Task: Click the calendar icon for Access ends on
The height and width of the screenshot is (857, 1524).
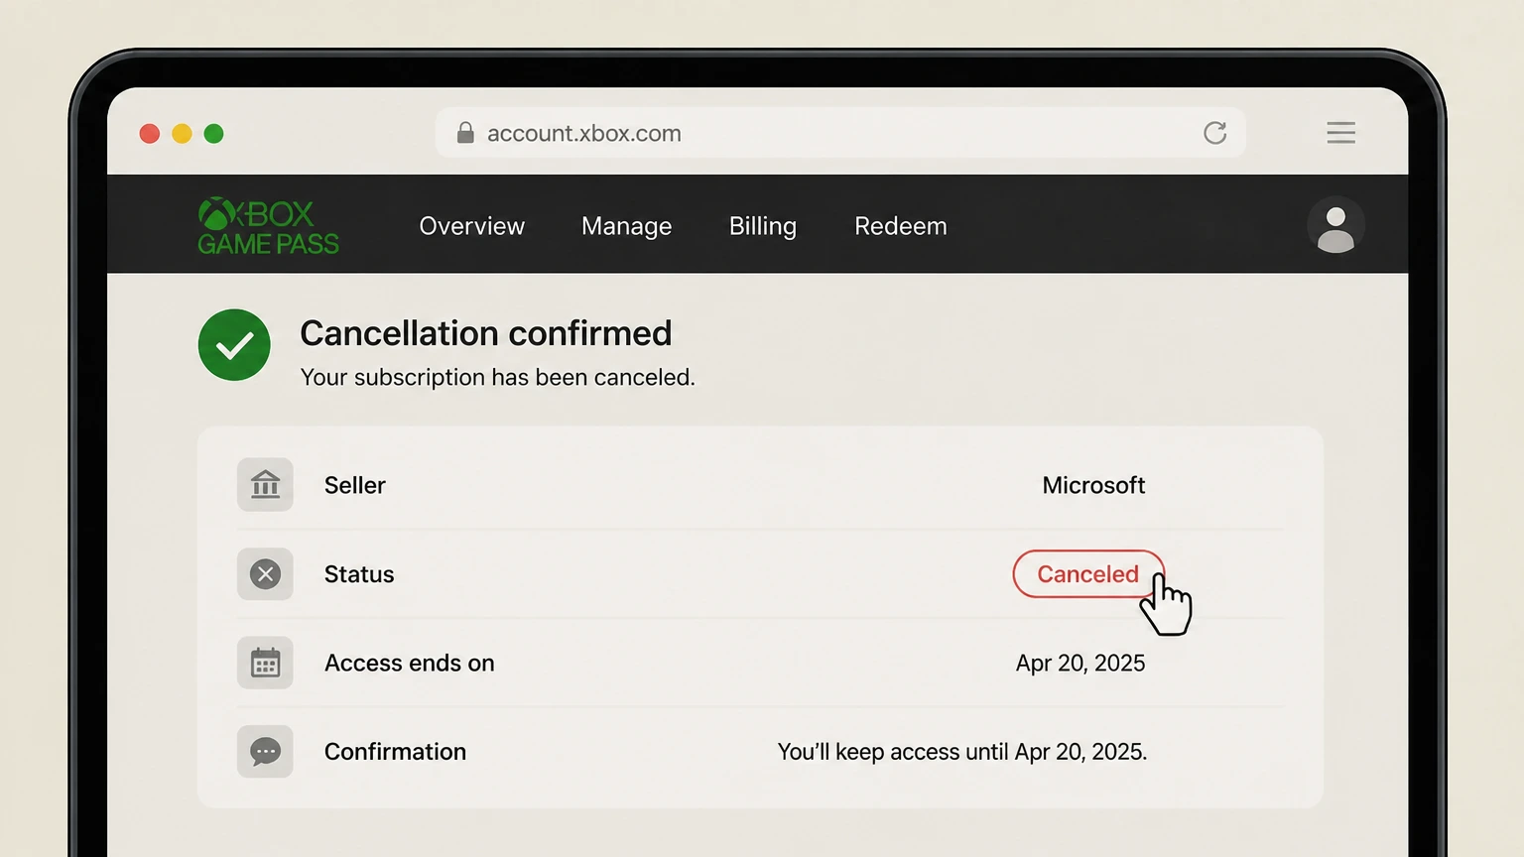Action: (265, 663)
